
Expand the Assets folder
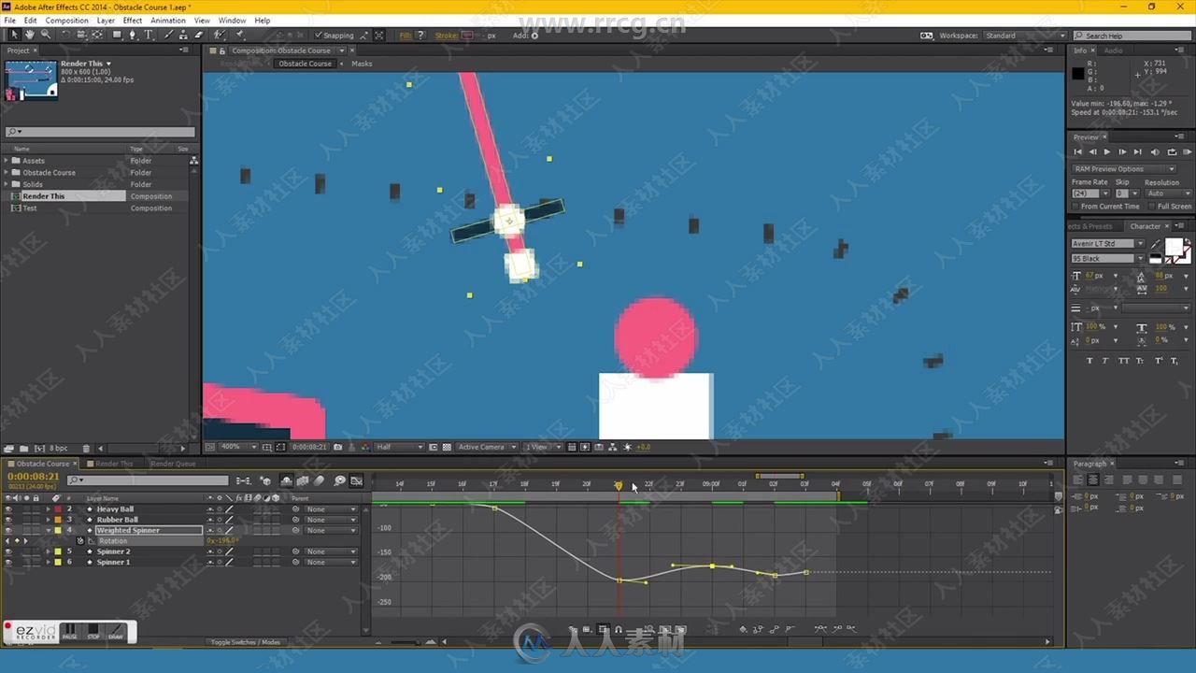[7, 161]
